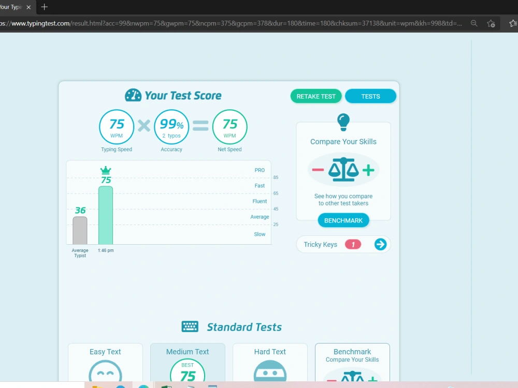Click the balance scales icon in Compare Your Skills
Viewport: 518px width, 388px height.
tap(343, 170)
